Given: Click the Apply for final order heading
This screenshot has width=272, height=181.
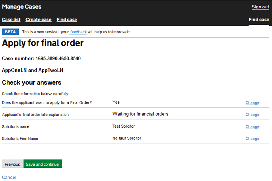Looking at the screenshot, I should 43,43.
